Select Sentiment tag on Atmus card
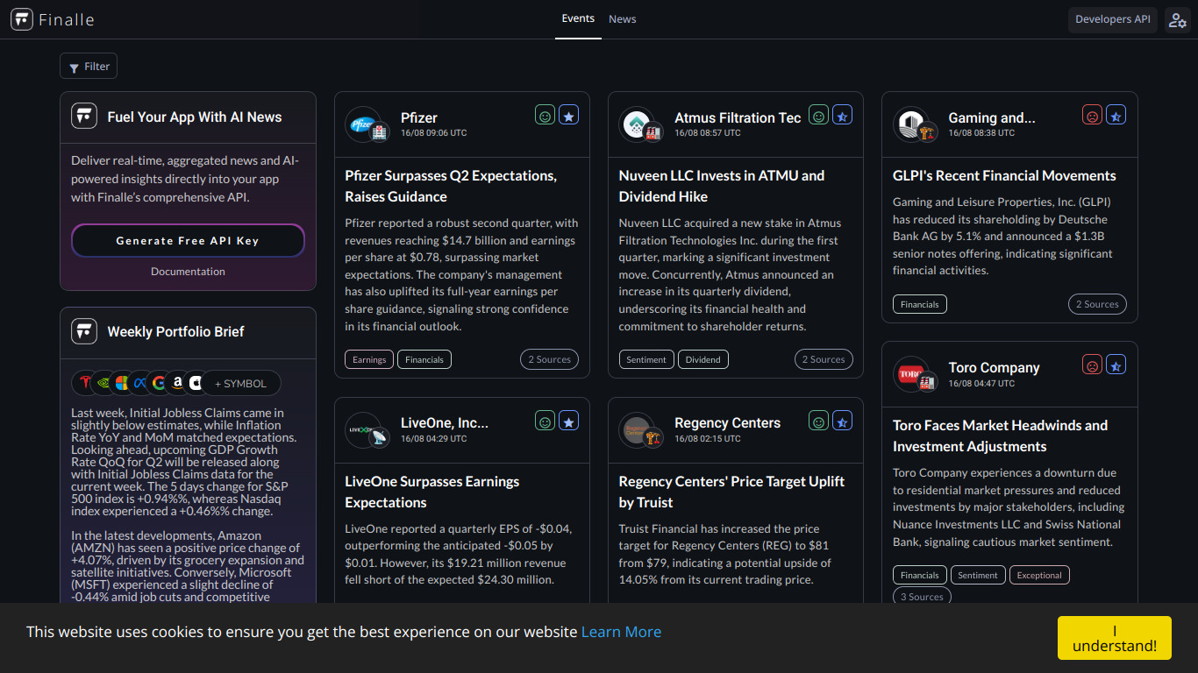This screenshot has height=673, width=1198. tap(646, 359)
